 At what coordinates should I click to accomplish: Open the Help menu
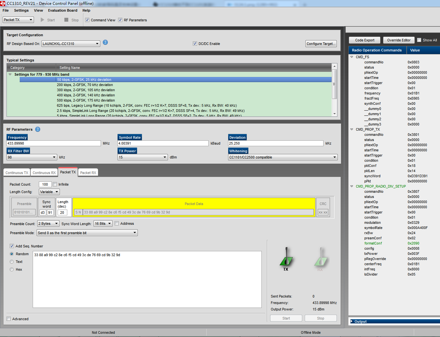coord(86,10)
